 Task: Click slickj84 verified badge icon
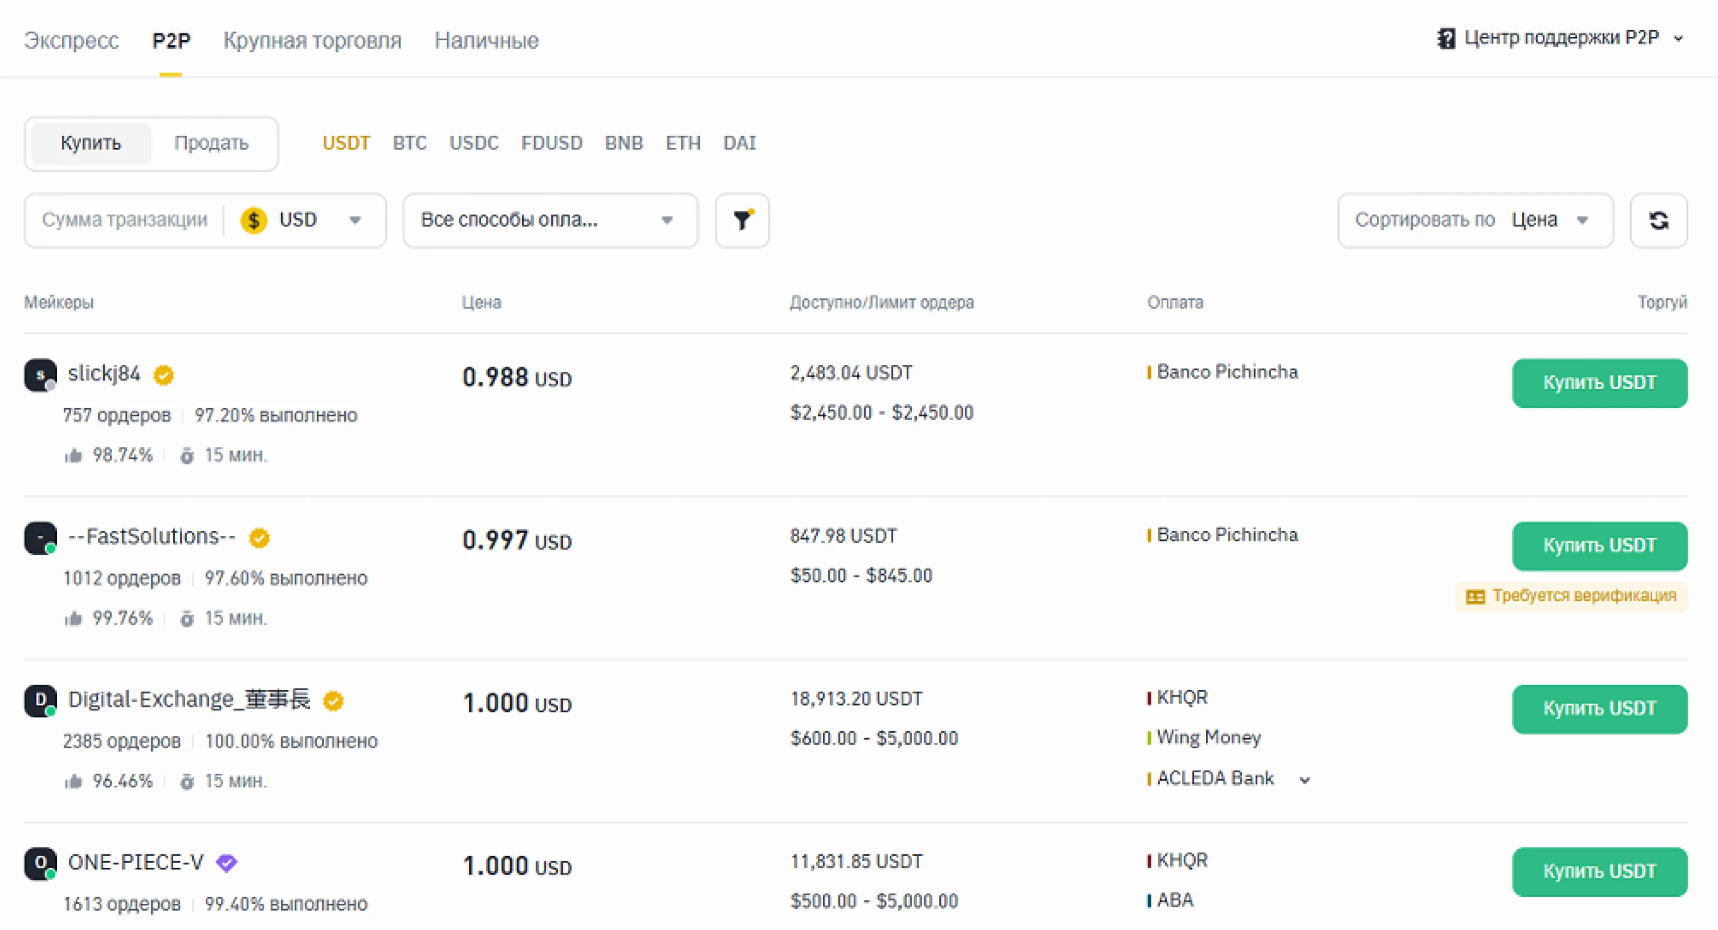(x=163, y=375)
